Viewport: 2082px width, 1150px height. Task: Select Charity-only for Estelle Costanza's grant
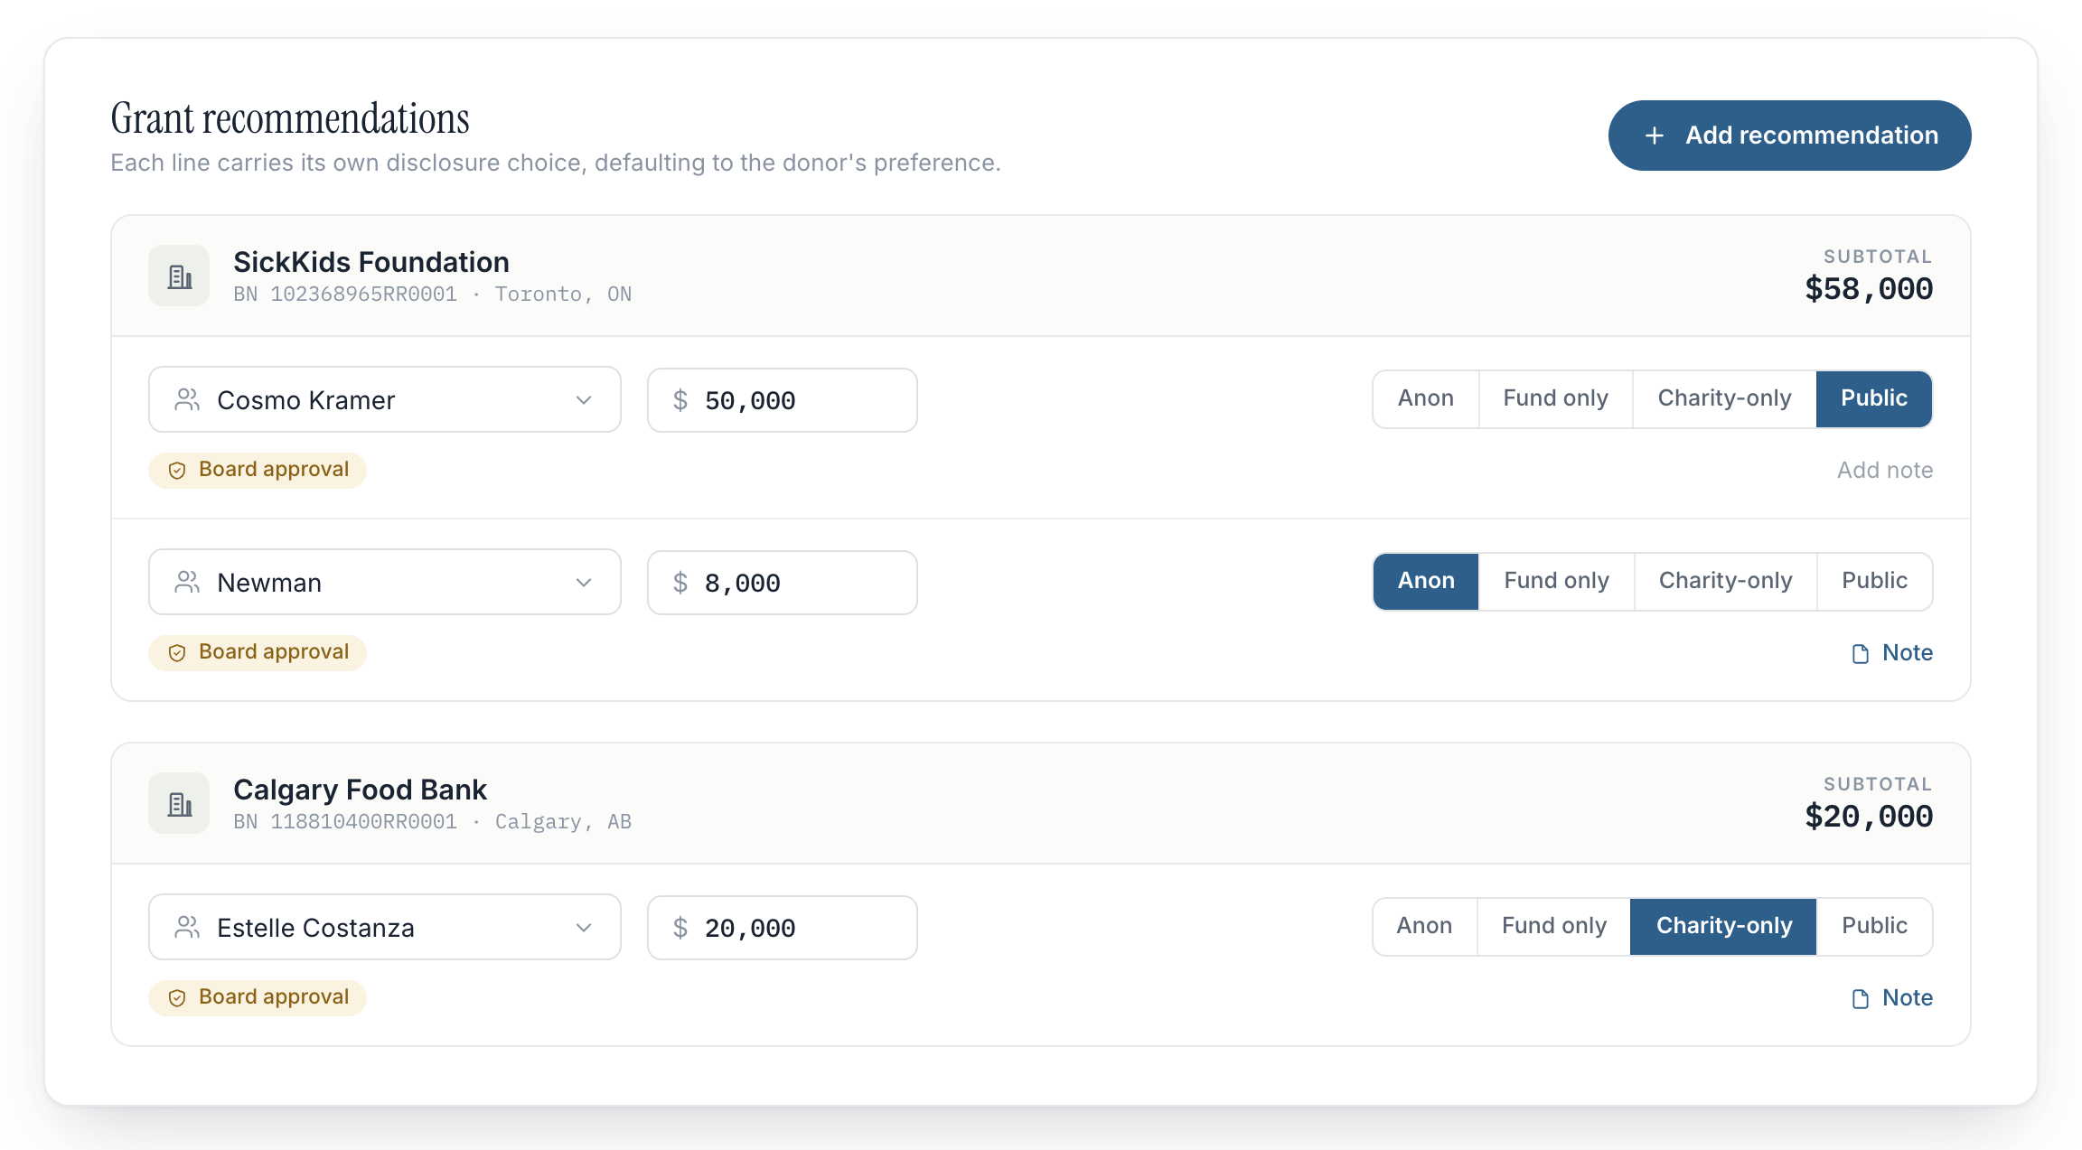[1724, 926]
